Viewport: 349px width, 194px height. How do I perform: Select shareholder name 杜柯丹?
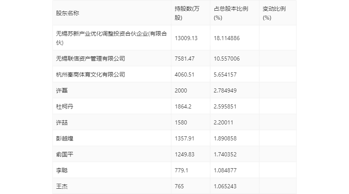click(x=64, y=106)
